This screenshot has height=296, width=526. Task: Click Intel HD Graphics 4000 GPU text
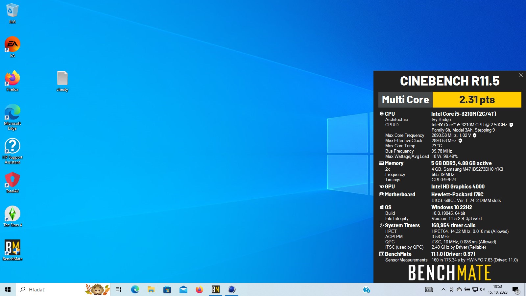pos(458,186)
